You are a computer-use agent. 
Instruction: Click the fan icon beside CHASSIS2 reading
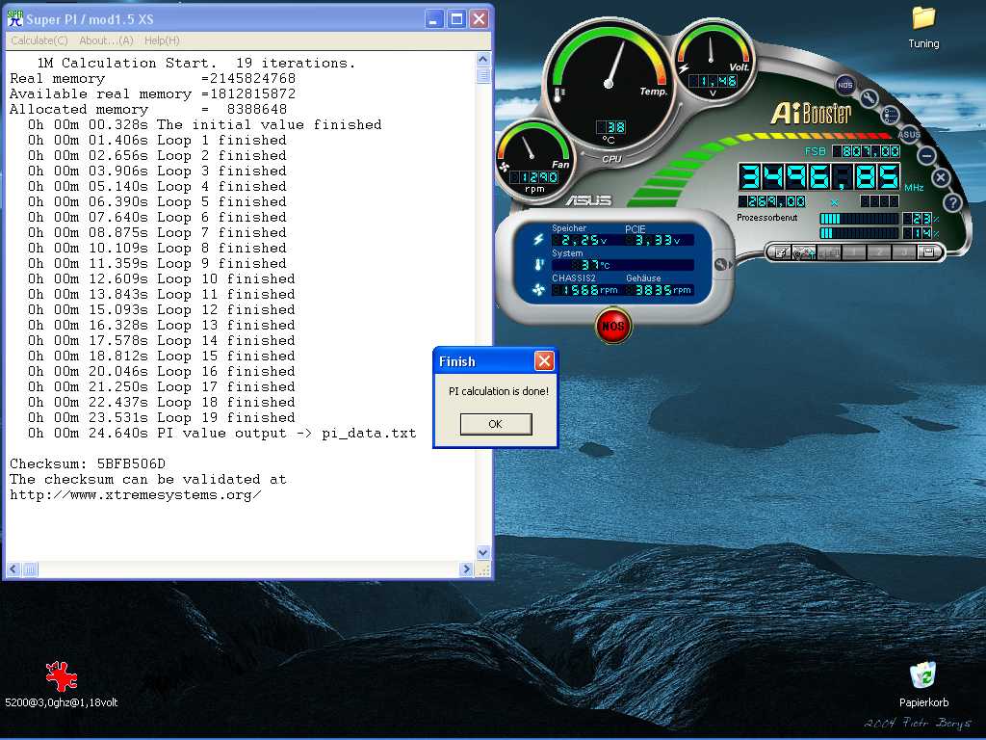click(538, 289)
